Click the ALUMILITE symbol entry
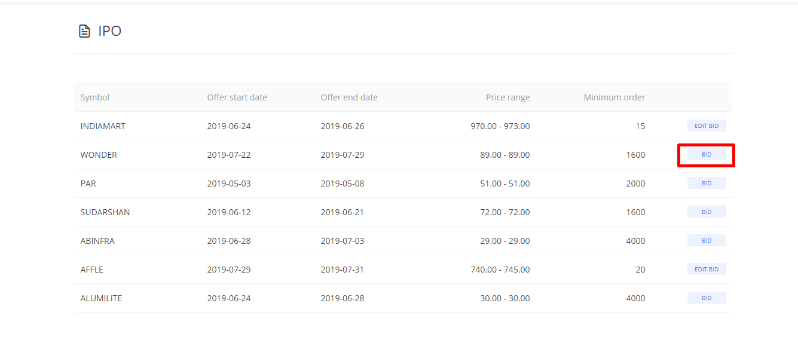Screen dimensions: 798x364 pos(101,298)
